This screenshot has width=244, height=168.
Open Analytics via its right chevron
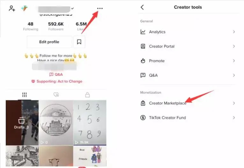pyautogui.click(x=234, y=32)
